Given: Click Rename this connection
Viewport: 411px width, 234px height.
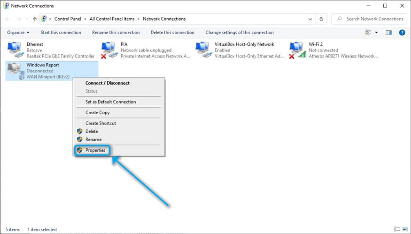Looking at the screenshot, I should point(116,33).
